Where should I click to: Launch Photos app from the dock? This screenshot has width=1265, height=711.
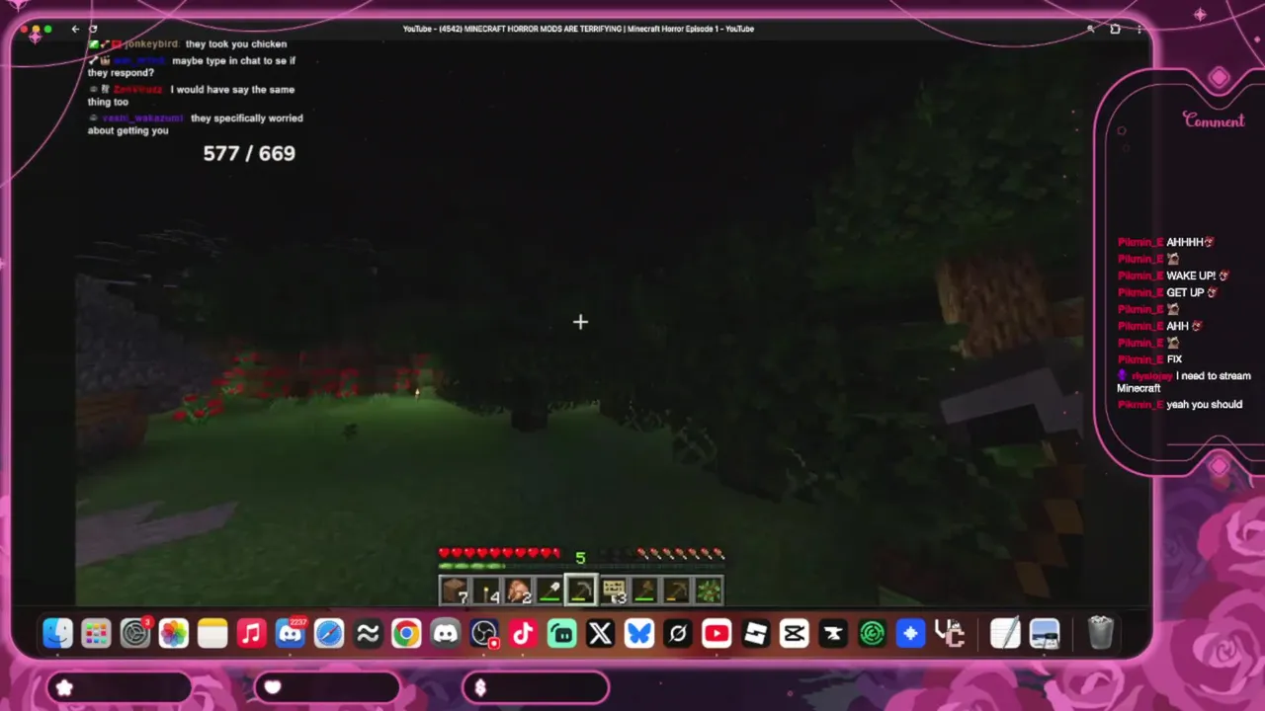174,633
